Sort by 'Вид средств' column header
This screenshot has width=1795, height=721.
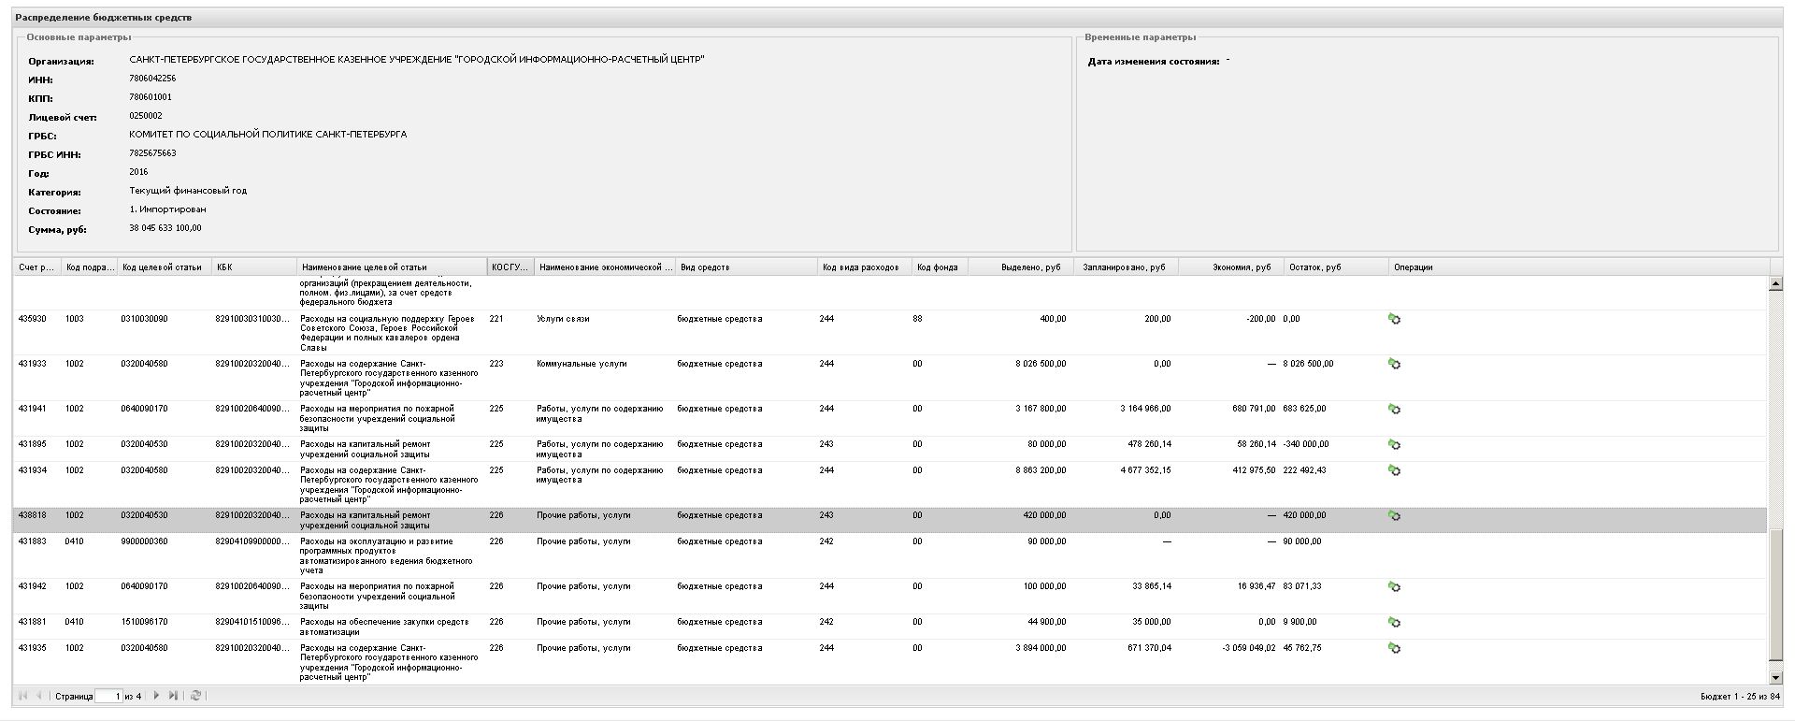747,267
